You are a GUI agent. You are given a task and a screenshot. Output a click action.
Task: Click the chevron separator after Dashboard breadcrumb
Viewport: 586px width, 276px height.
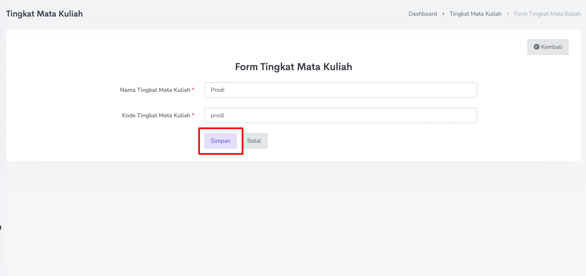coord(443,14)
